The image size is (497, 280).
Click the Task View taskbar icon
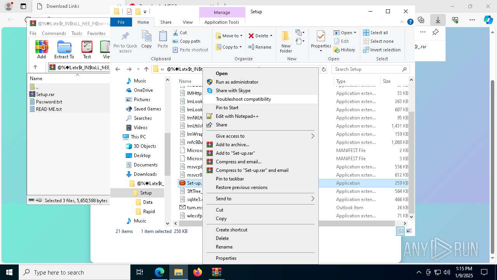tap(140, 272)
